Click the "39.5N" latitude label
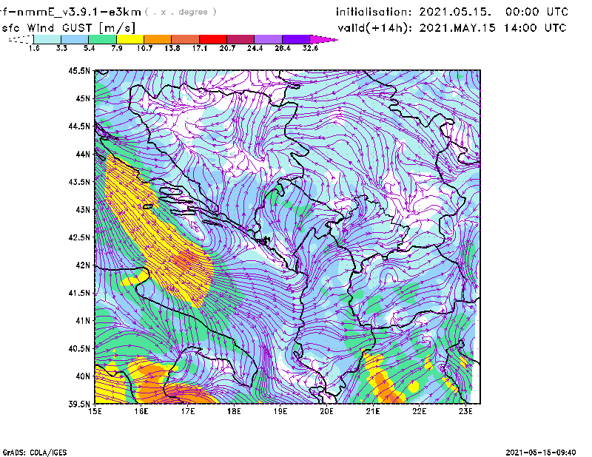The height and width of the screenshot is (457, 592). 79,404
